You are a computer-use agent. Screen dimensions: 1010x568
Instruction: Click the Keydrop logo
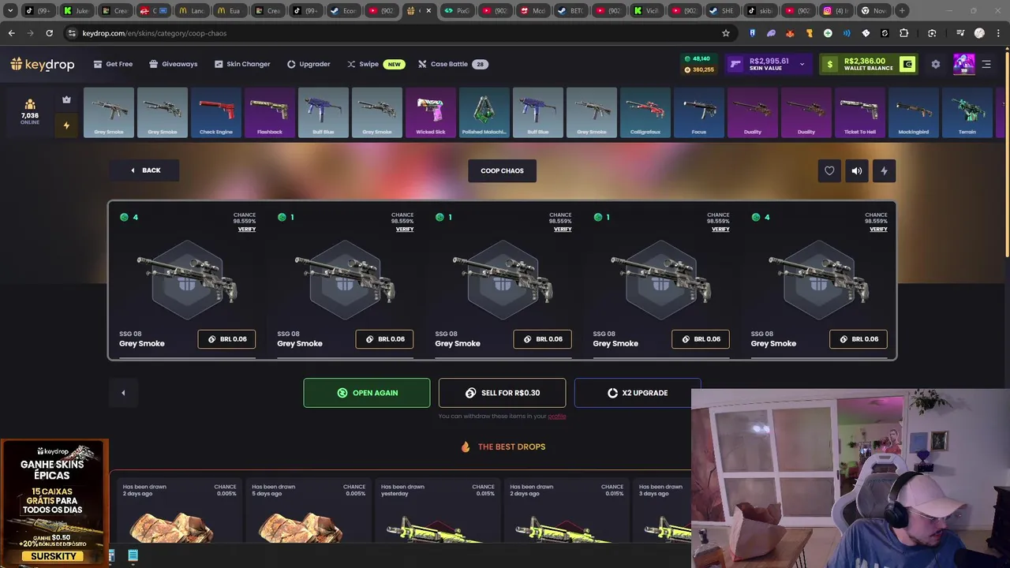click(x=43, y=64)
